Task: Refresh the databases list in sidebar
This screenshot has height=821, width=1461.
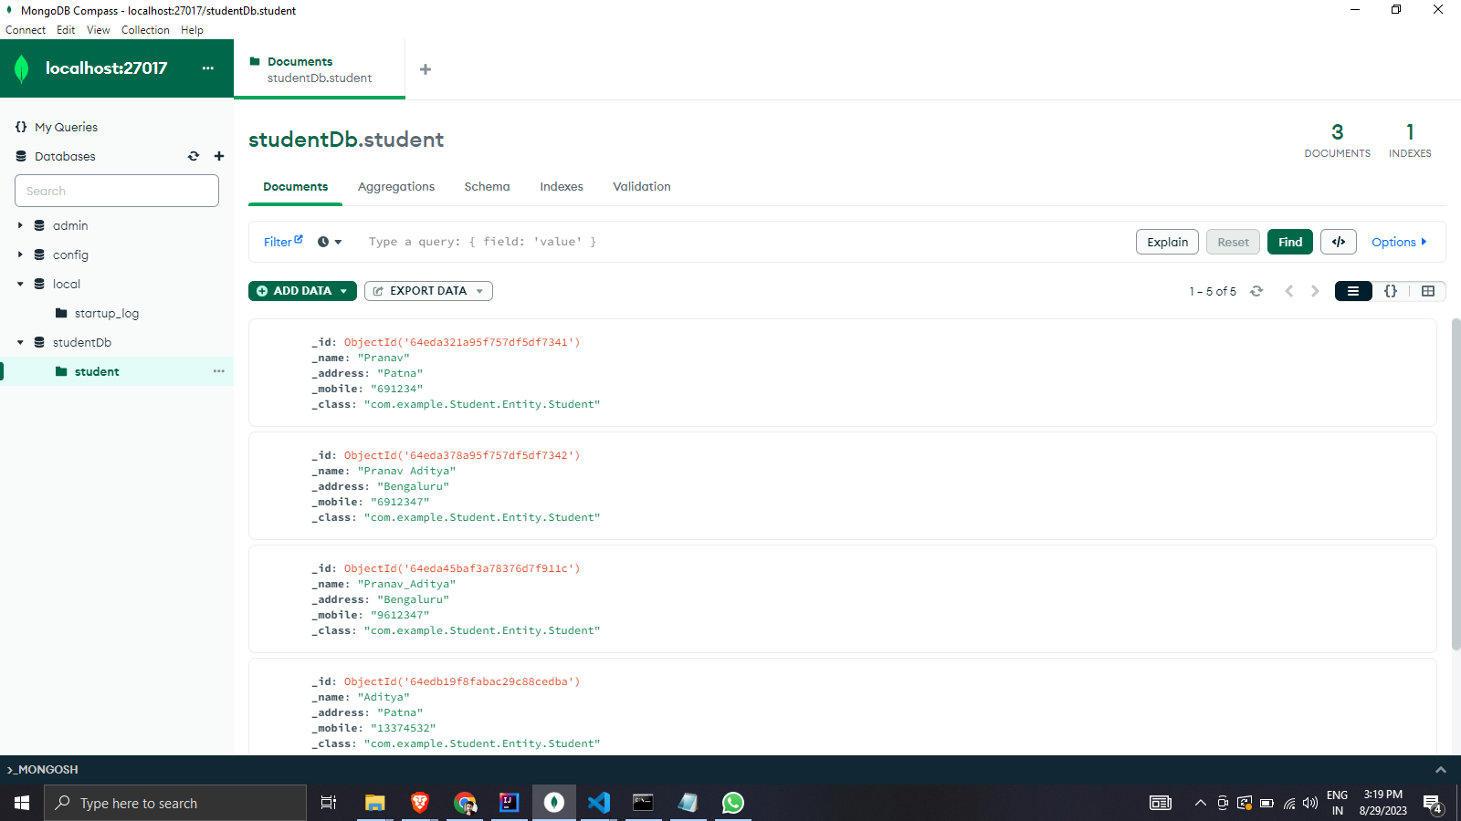Action: [x=194, y=156]
